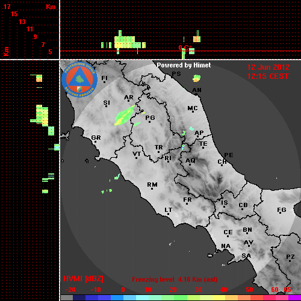301x301 pixels.
Task: Click the PZ city label
Action: point(290,257)
